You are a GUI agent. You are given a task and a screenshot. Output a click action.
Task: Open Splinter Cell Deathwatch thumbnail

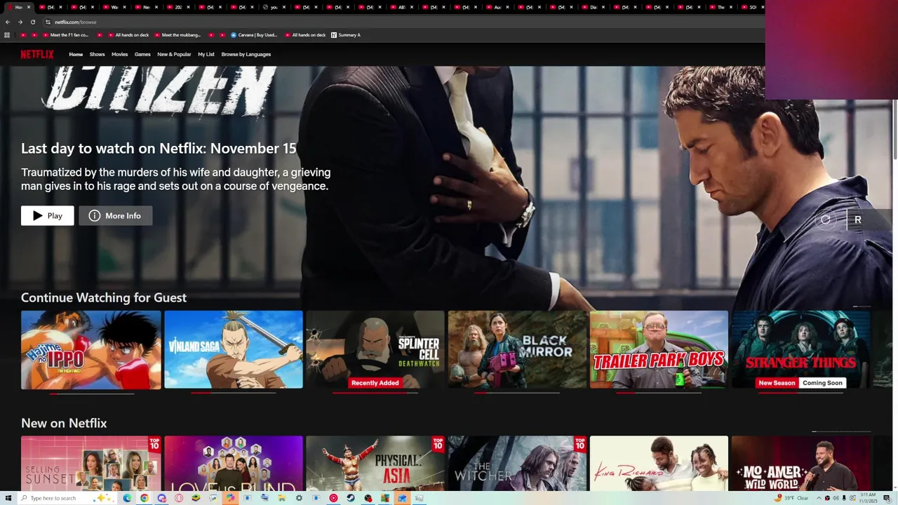pyautogui.click(x=375, y=350)
